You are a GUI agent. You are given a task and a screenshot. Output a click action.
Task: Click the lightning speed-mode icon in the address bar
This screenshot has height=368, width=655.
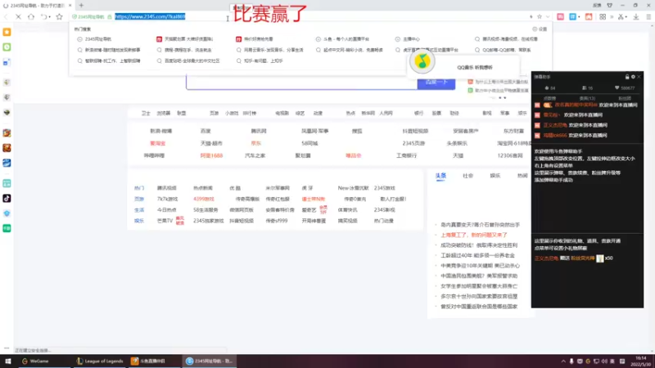[x=531, y=17]
